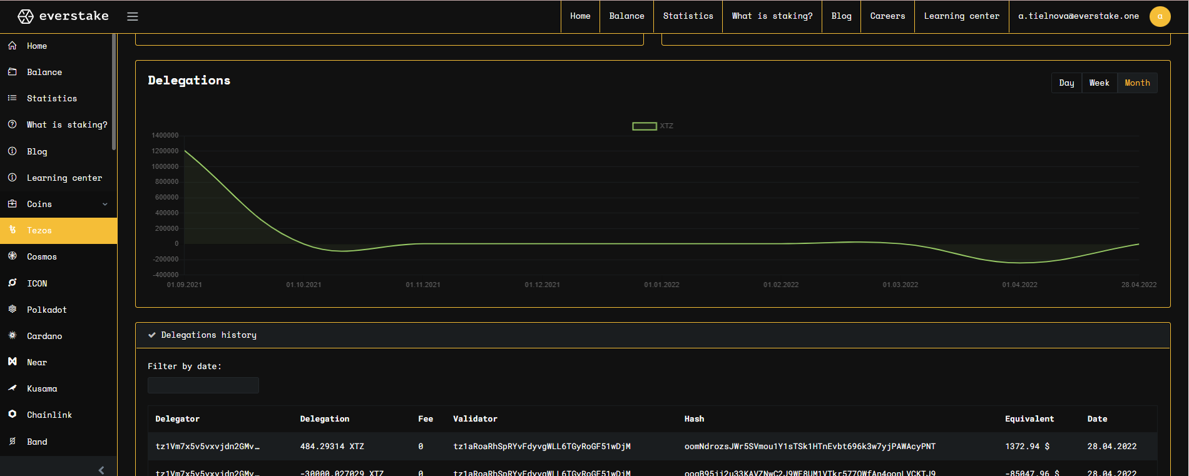The height and width of the screenshot is (476, 1189).
Task: Click the Everstake logo icon
Action: click(25, 16)
